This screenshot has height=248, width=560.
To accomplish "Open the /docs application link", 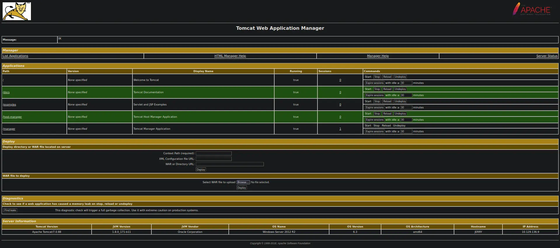I will (6, 92).
